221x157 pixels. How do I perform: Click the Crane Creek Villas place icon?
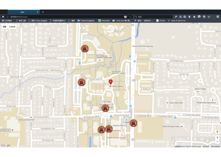pyautogui.click(x=167, y=103)
